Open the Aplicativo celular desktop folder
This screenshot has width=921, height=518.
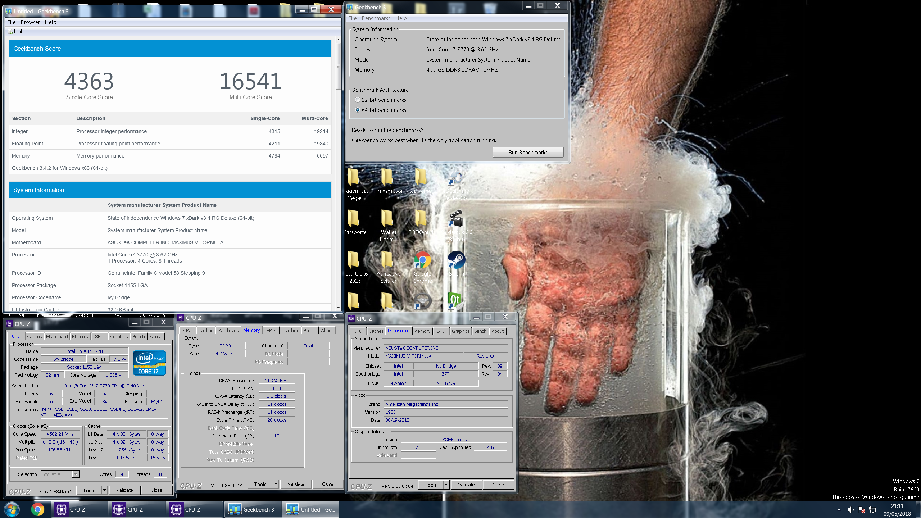pos(388,268)
